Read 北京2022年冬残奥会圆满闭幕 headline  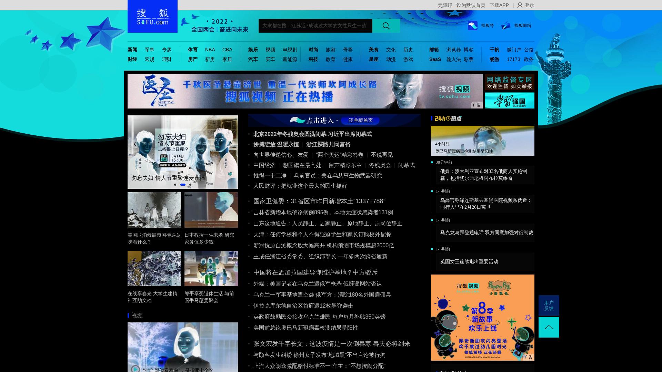[313, 134]
